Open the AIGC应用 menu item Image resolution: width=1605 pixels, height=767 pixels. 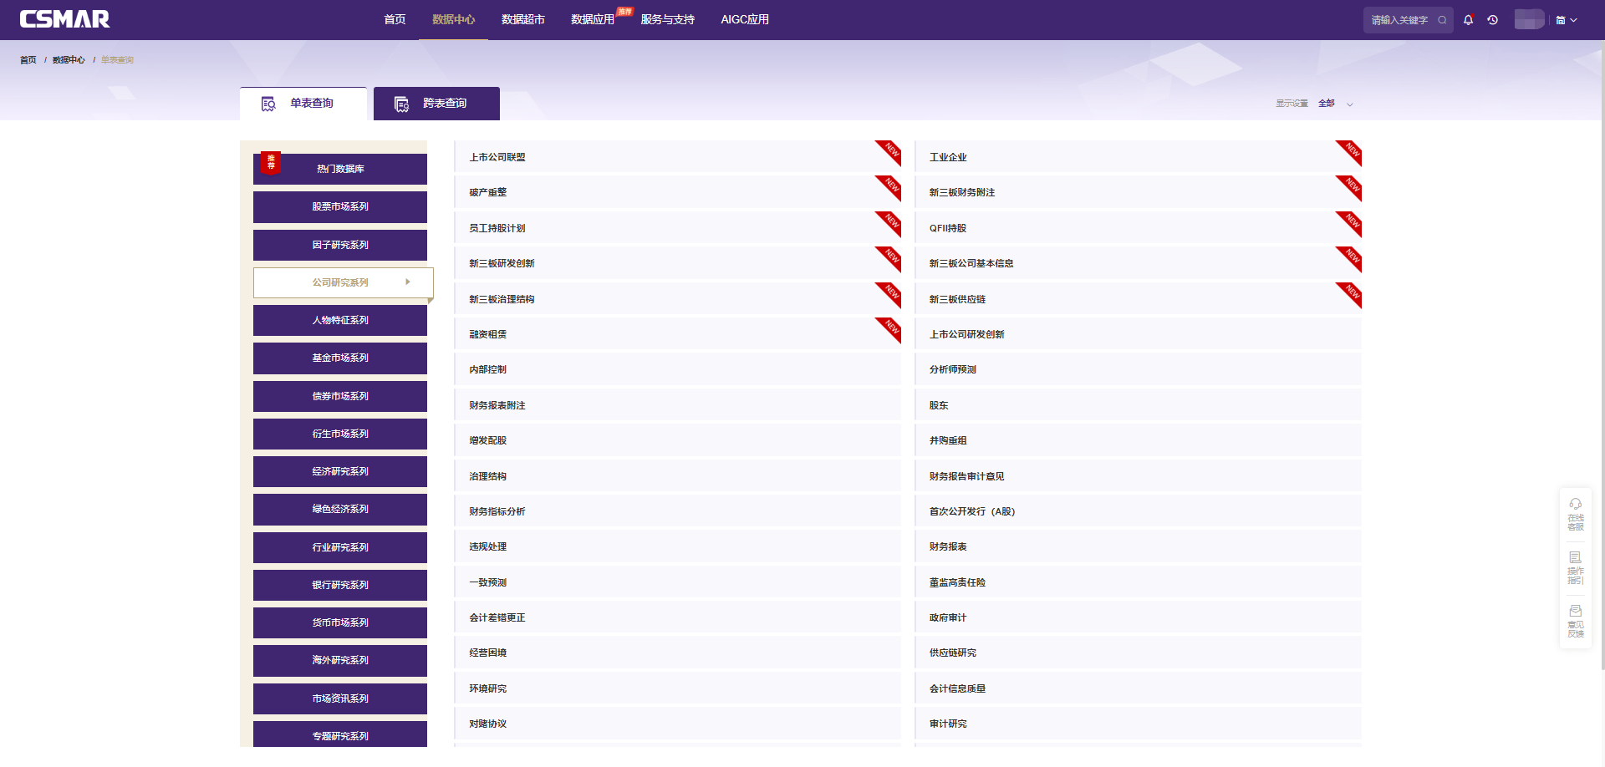coord(744,19)
